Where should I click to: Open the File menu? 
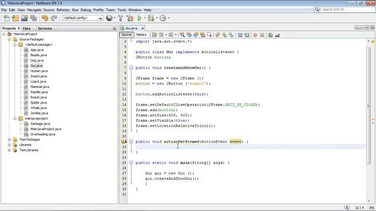point(4,10)
